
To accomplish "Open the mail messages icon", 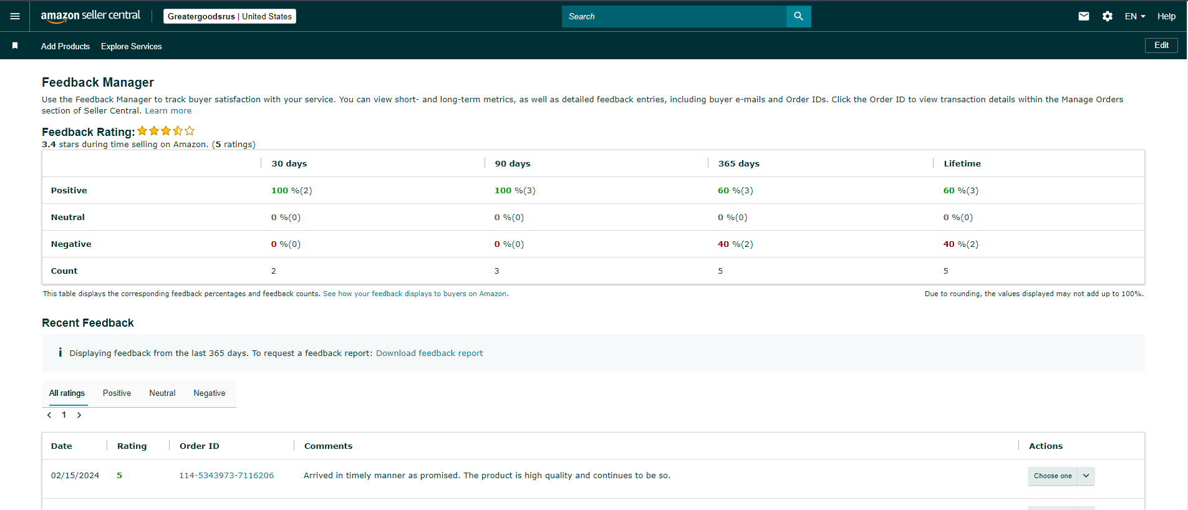I will coord(1084,16).
